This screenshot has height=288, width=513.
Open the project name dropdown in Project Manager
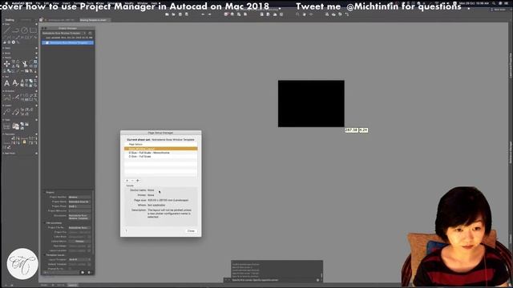[x=64, y=33]
